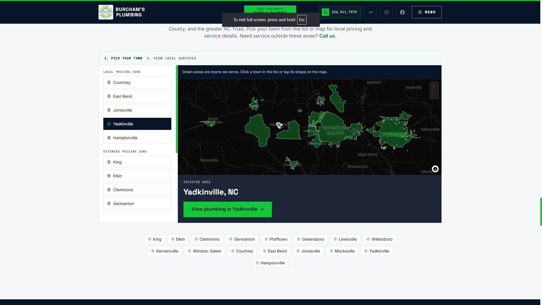
Task: Select Elkin in the extended zone list
Action: click(137, 176)
